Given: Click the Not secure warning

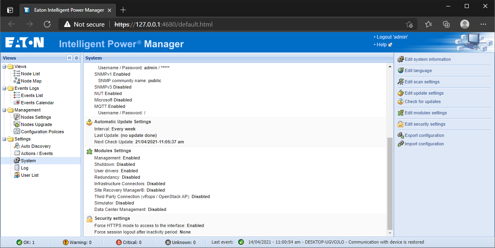Looking at the screenshot, I should (x=84, y=24).
